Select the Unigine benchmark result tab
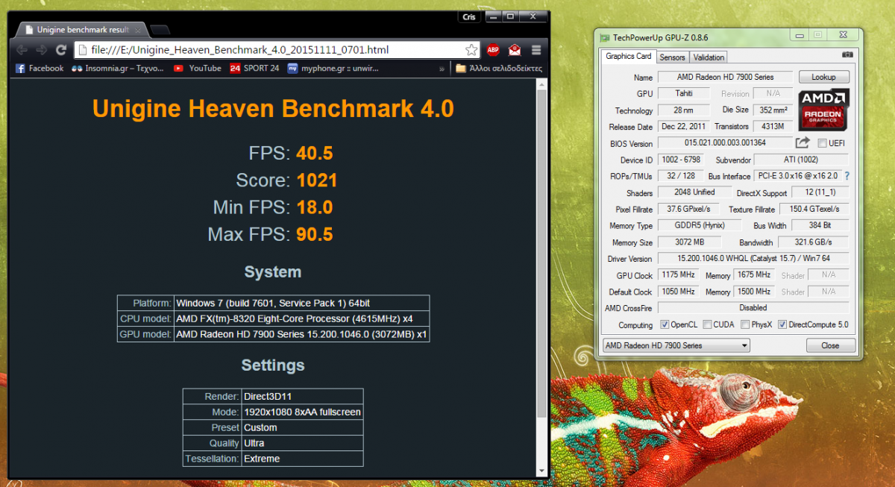 pyautogui.click(x=81, y=30)
